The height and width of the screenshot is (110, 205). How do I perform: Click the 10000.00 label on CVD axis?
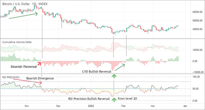(x=197, y=50)
